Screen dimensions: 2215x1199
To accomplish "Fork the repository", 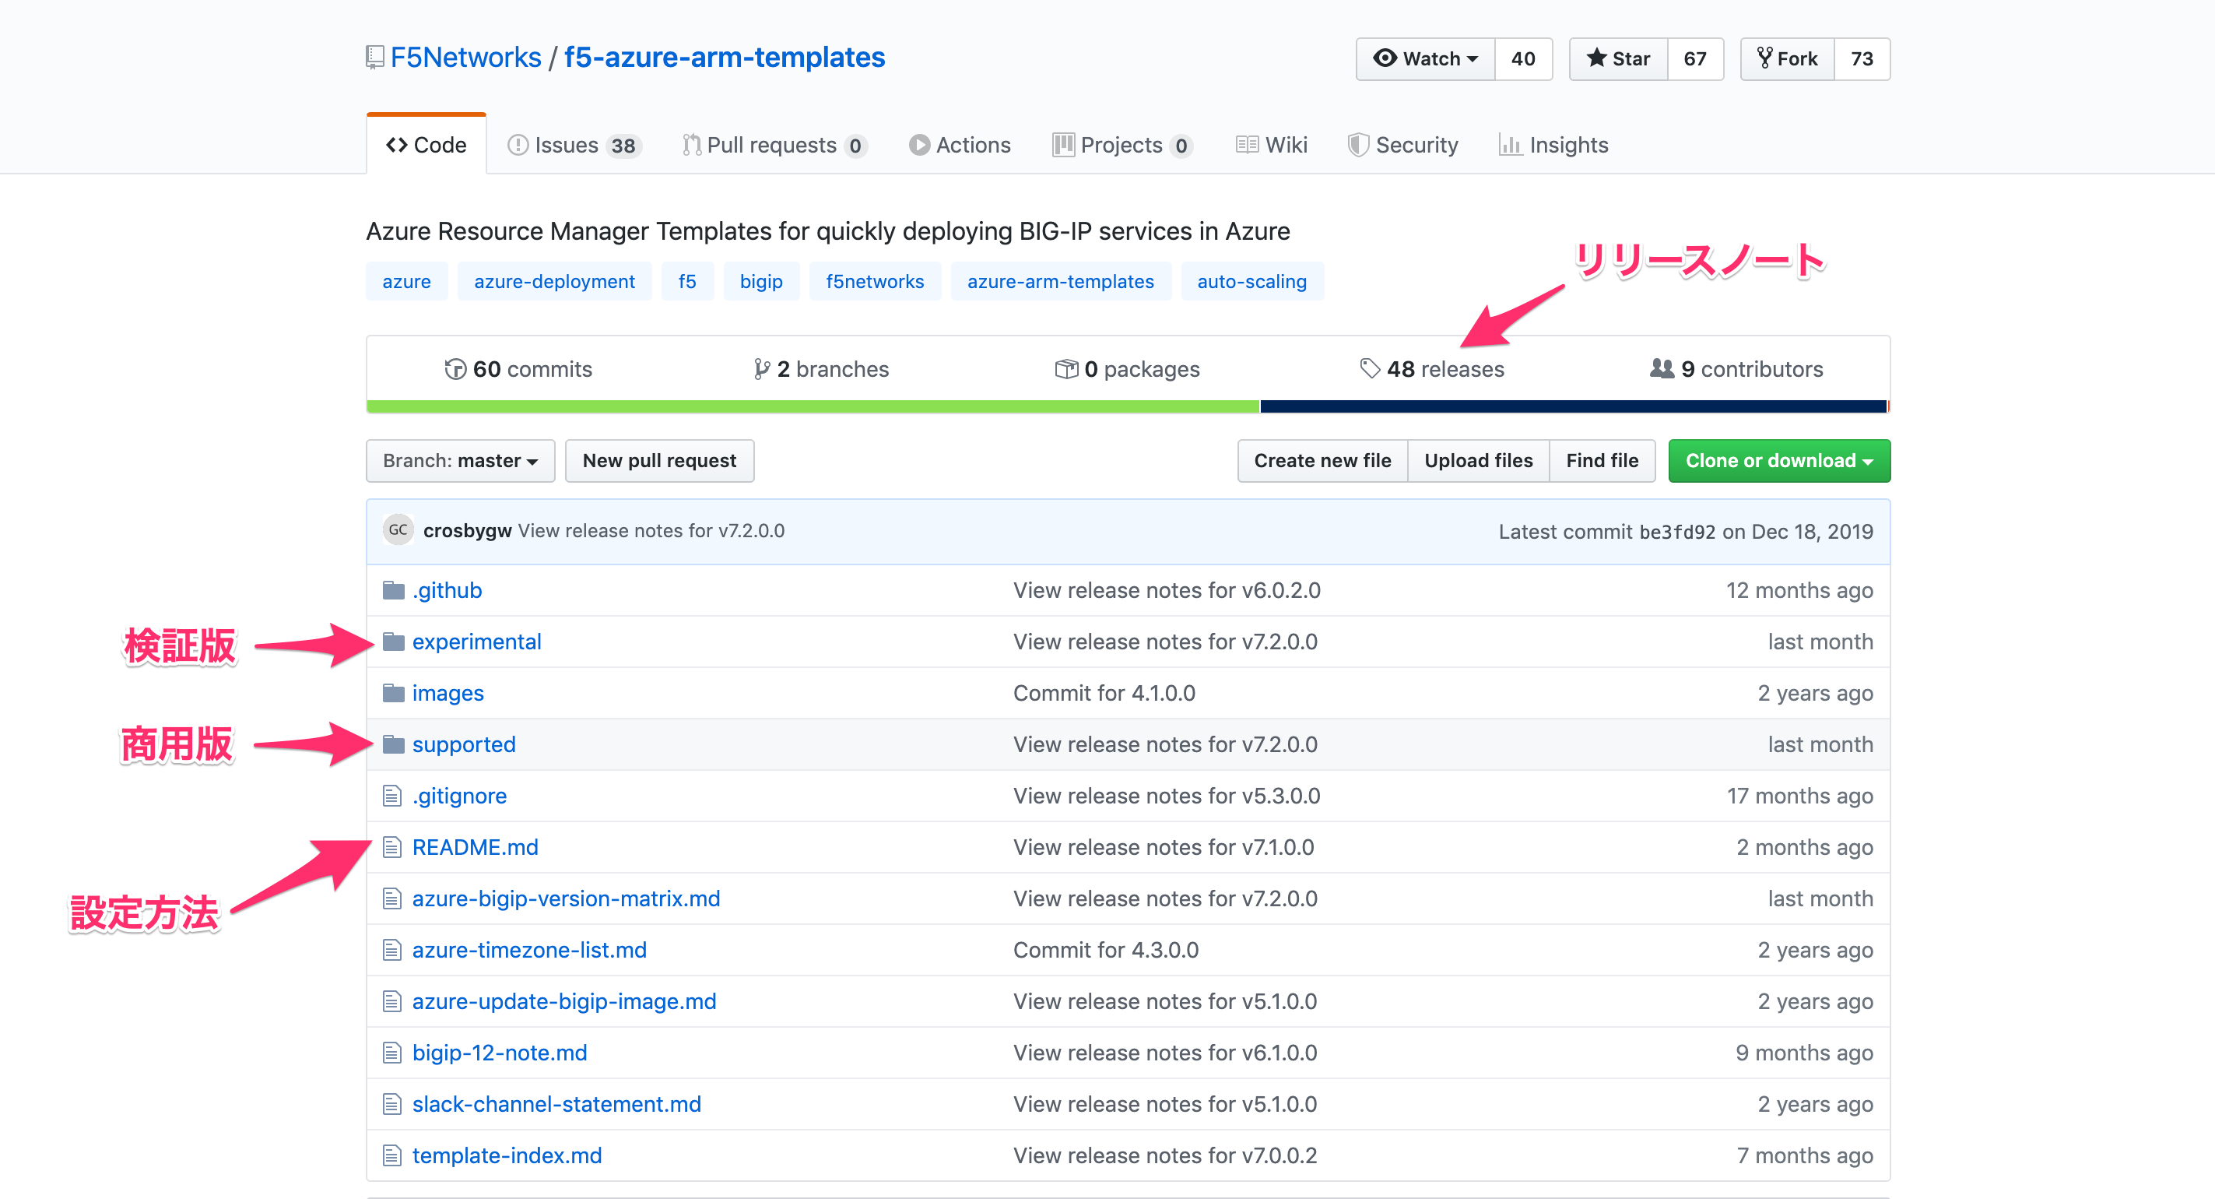I will tap(1787, 58).
